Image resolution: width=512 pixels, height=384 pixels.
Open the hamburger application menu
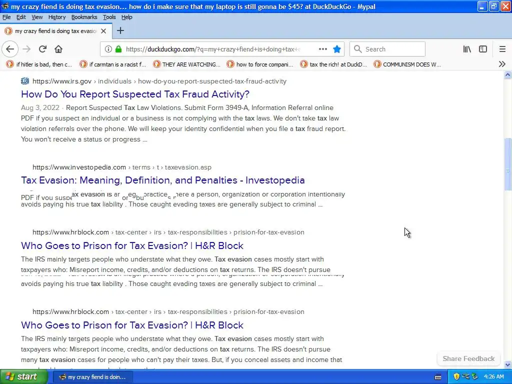pos(502,49)
